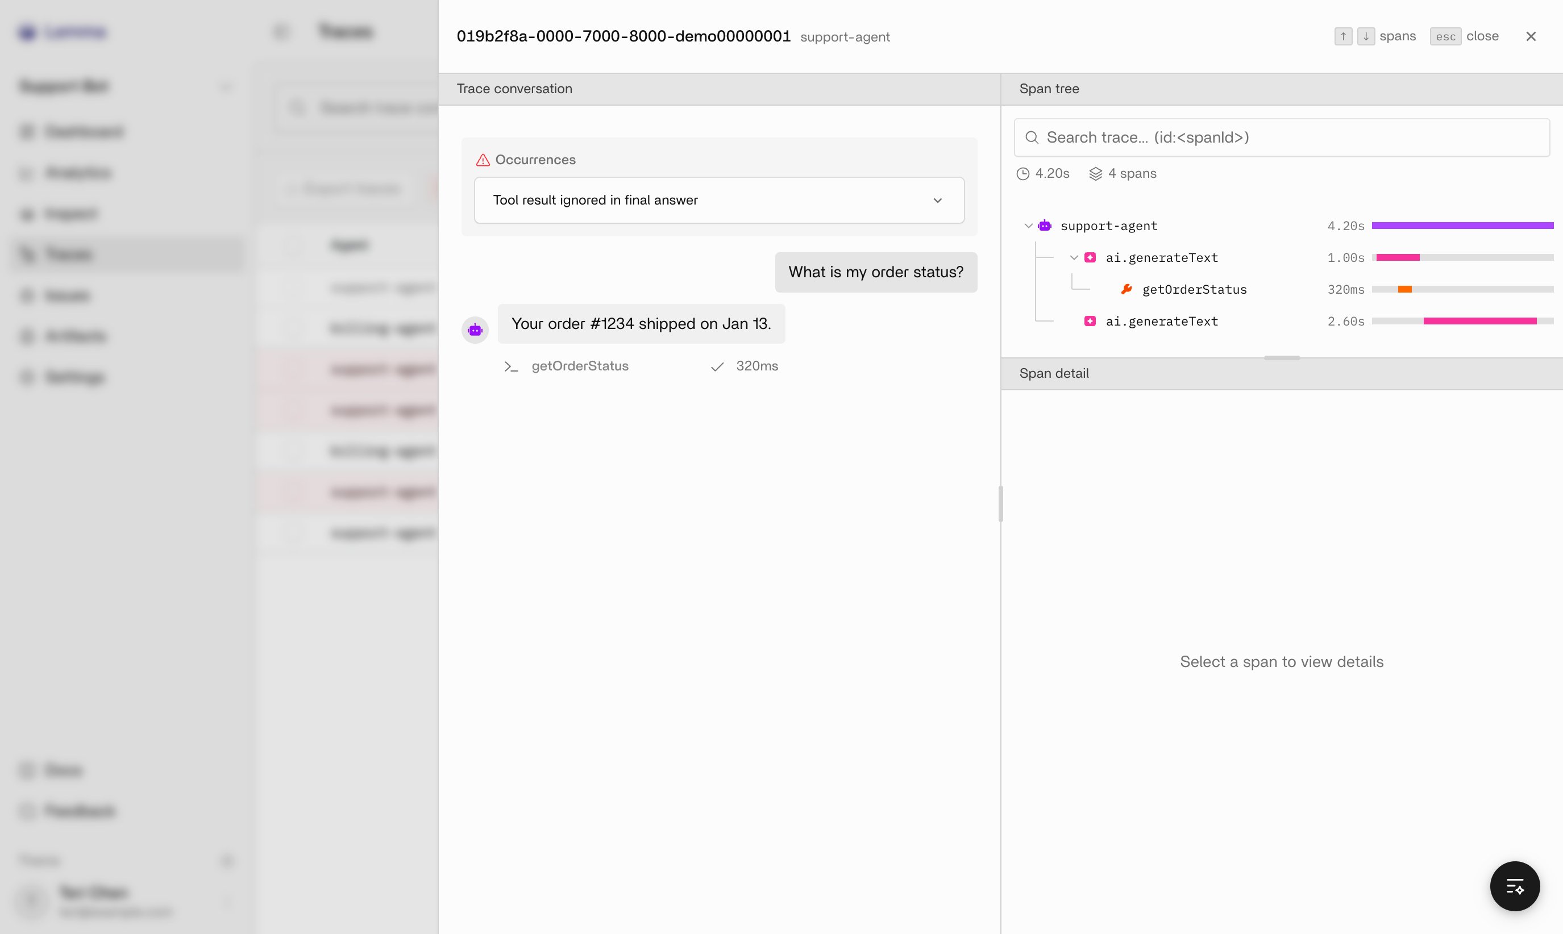Click the layers icon next to 4 spans
Image resolution: width=1563 pixels, height=934 pixels.
tap(1095, 174)
